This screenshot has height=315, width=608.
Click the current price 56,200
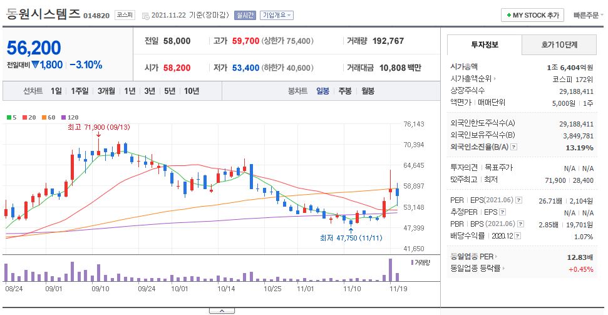pyautogui.click(x=34, y=48)
